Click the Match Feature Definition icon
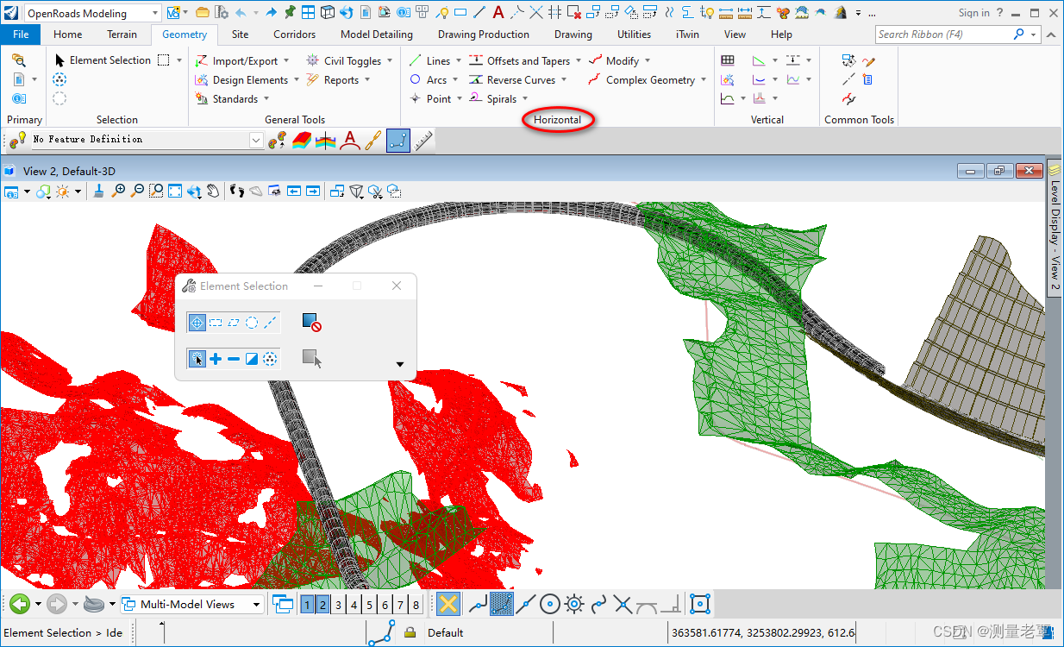Screen dimensions: 1064x647 point(277,140)
